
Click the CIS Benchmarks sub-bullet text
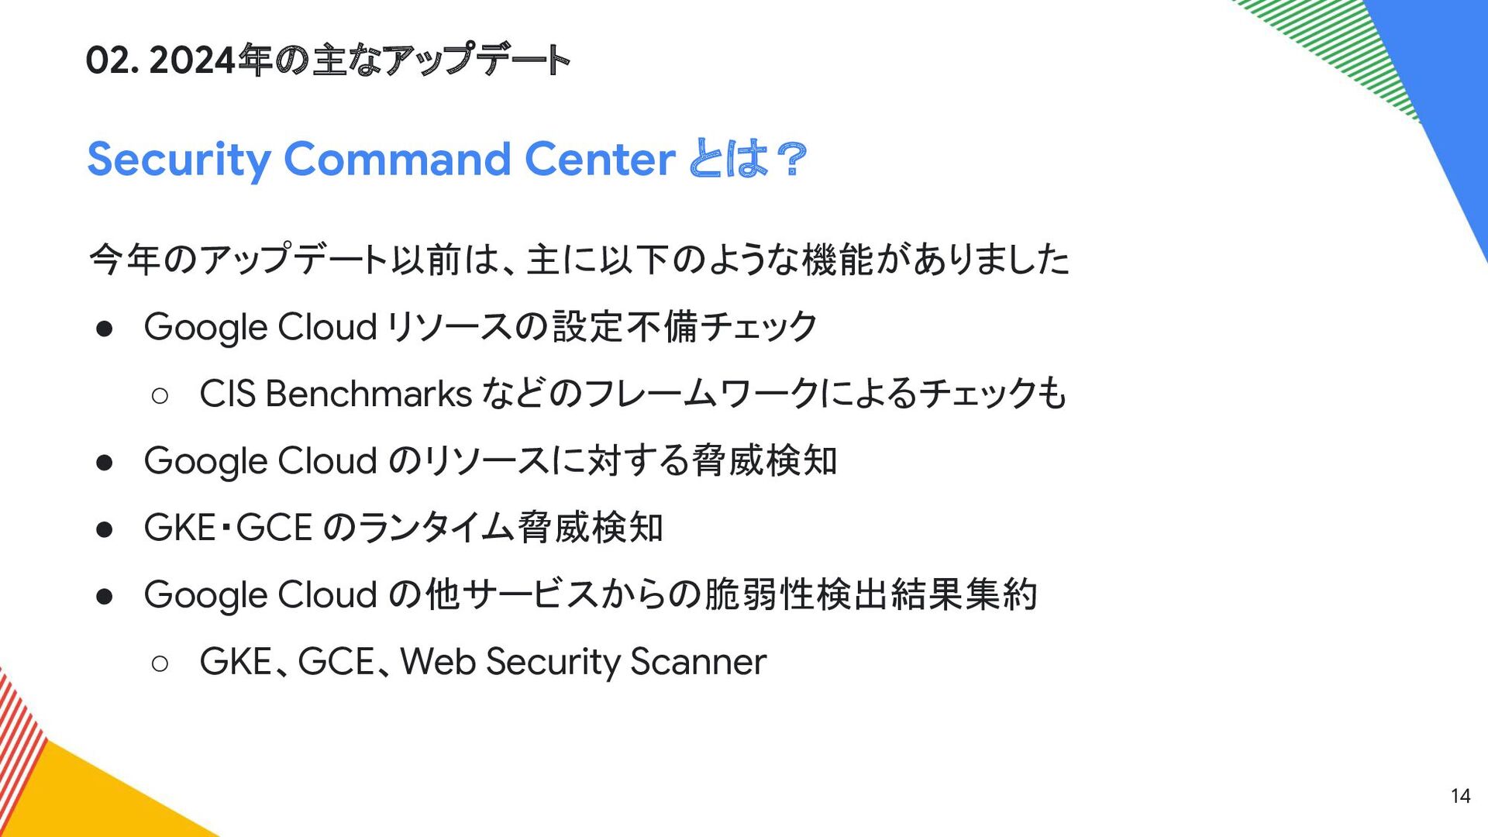[633, 394]
